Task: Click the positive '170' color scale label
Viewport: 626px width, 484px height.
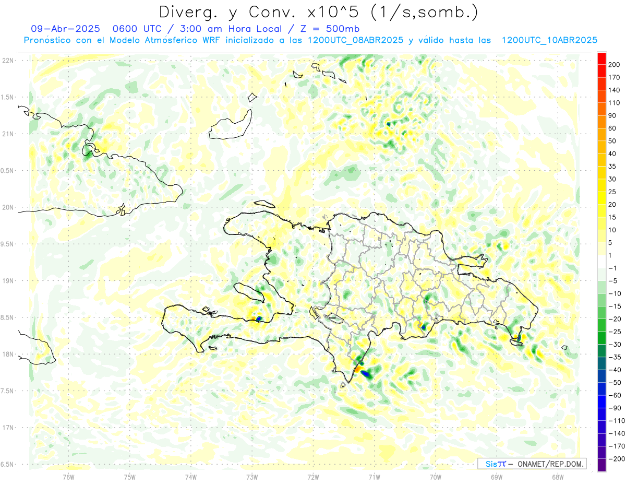Action: 614,77
